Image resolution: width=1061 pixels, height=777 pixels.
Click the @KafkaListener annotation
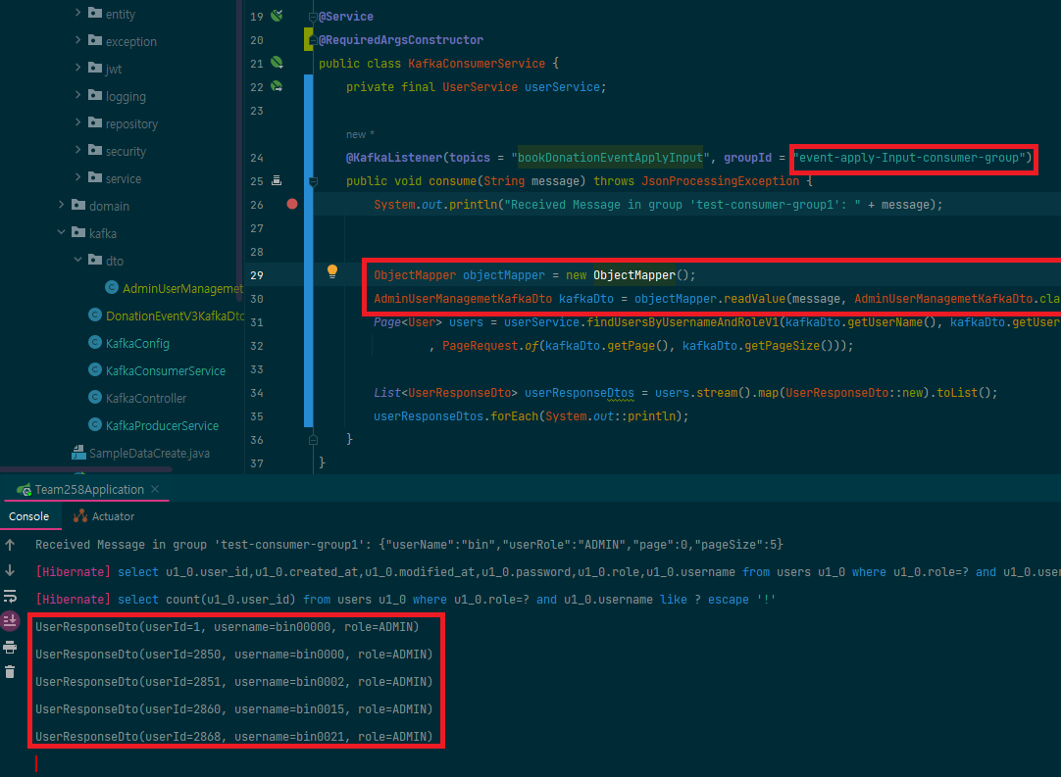click(394, 158)
